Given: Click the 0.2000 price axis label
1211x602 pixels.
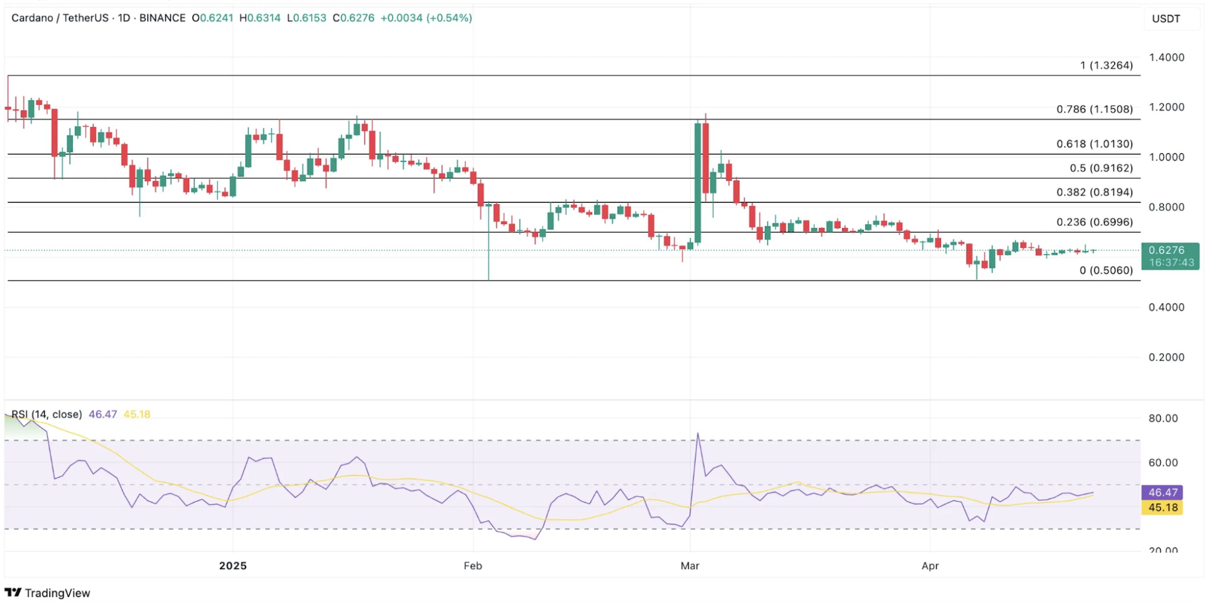Looking at the screenshot, I should pyautogui.click(x=1166, y=357).
